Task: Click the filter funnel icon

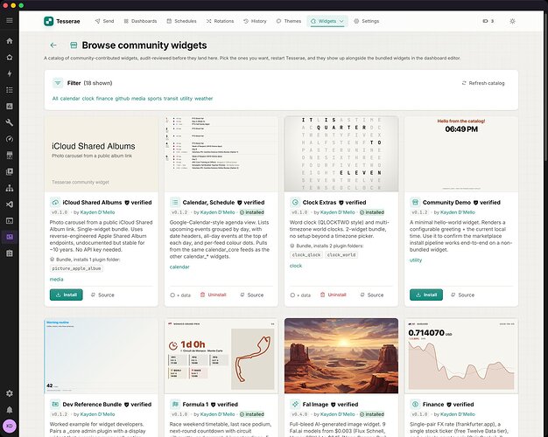Action: (x=58, y=83)
